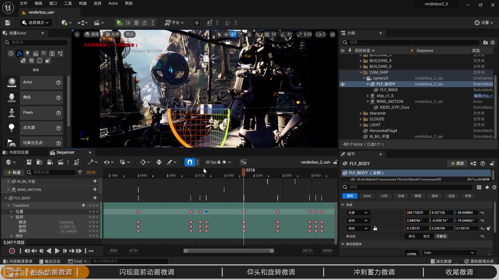Play the sequence in reverse
Screen dimensions: 499x280
(49, 251)
